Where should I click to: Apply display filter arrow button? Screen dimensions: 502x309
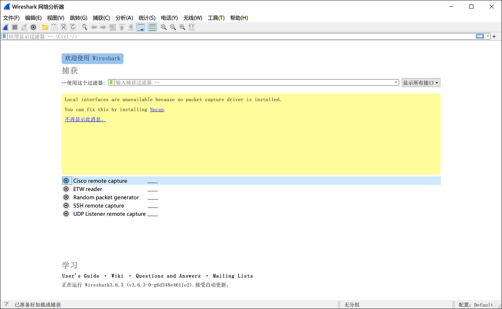(x=480, y=36)
